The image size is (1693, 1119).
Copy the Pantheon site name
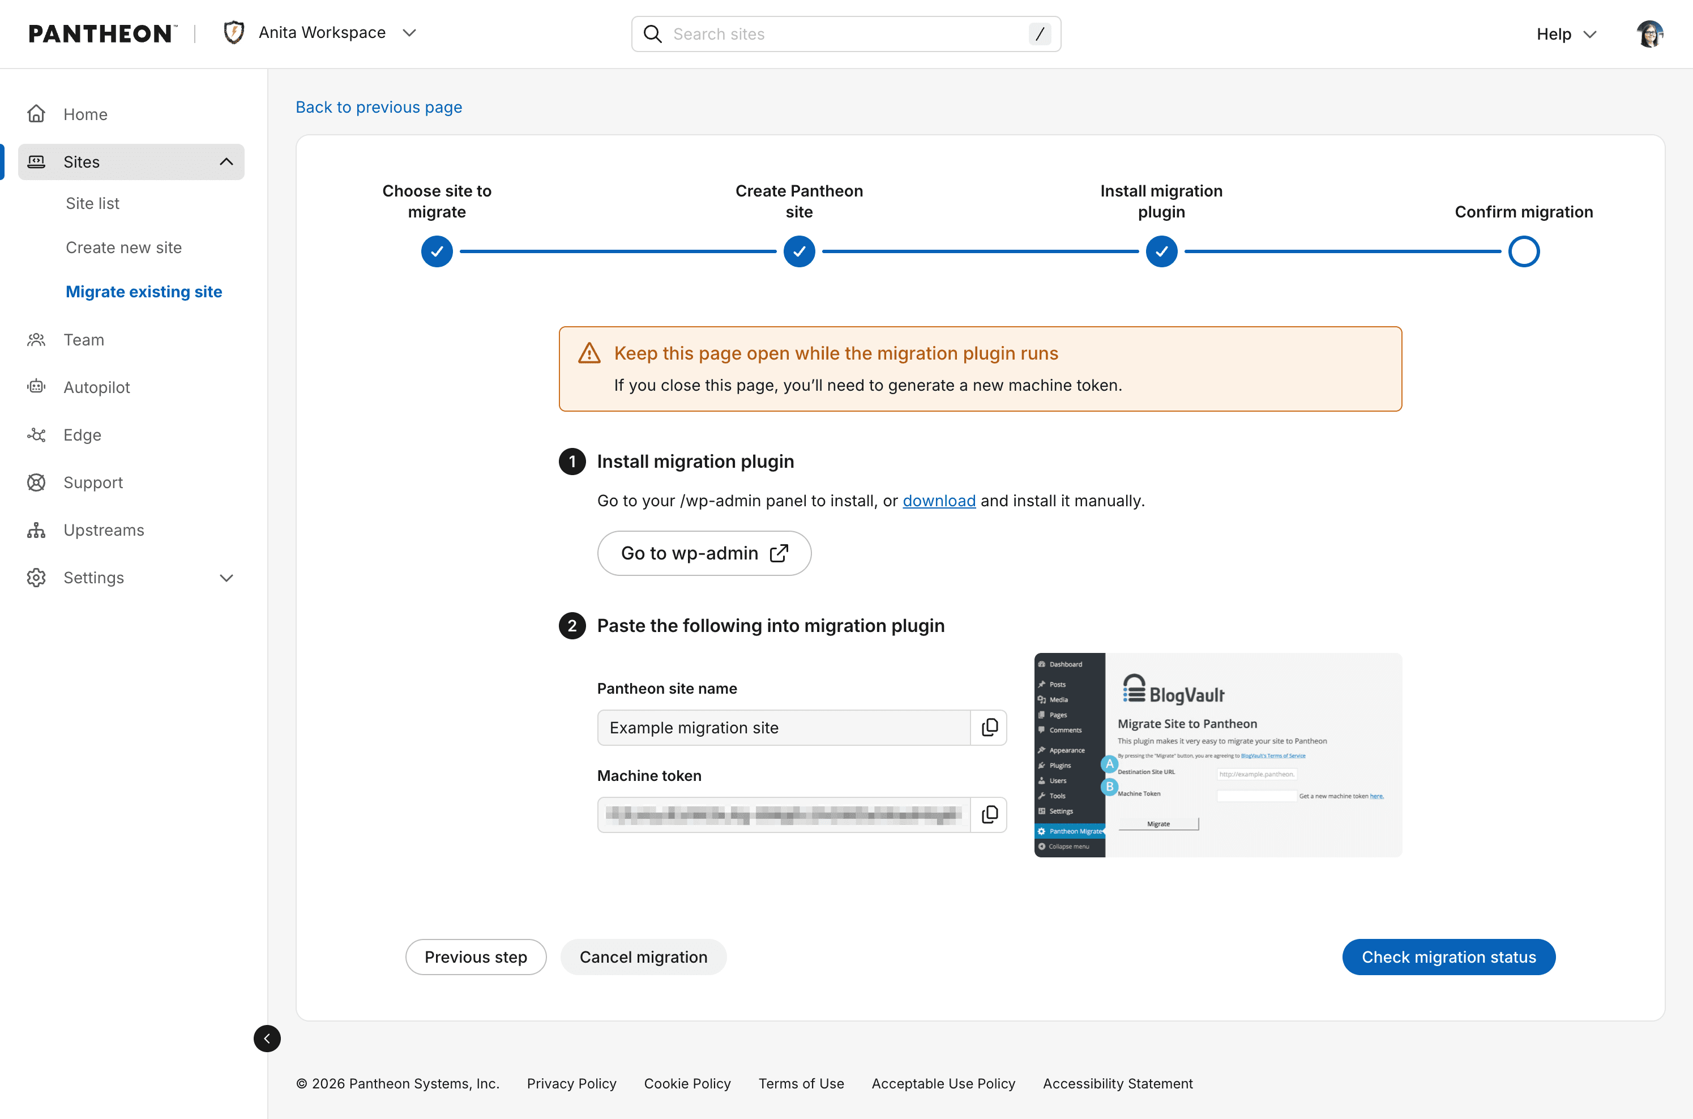click(x=989, y=727)
